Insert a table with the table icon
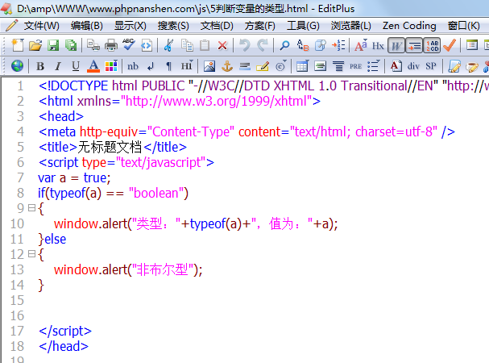Image resolution: width=489 pixels, height=363 pixels. click(302, 66)
